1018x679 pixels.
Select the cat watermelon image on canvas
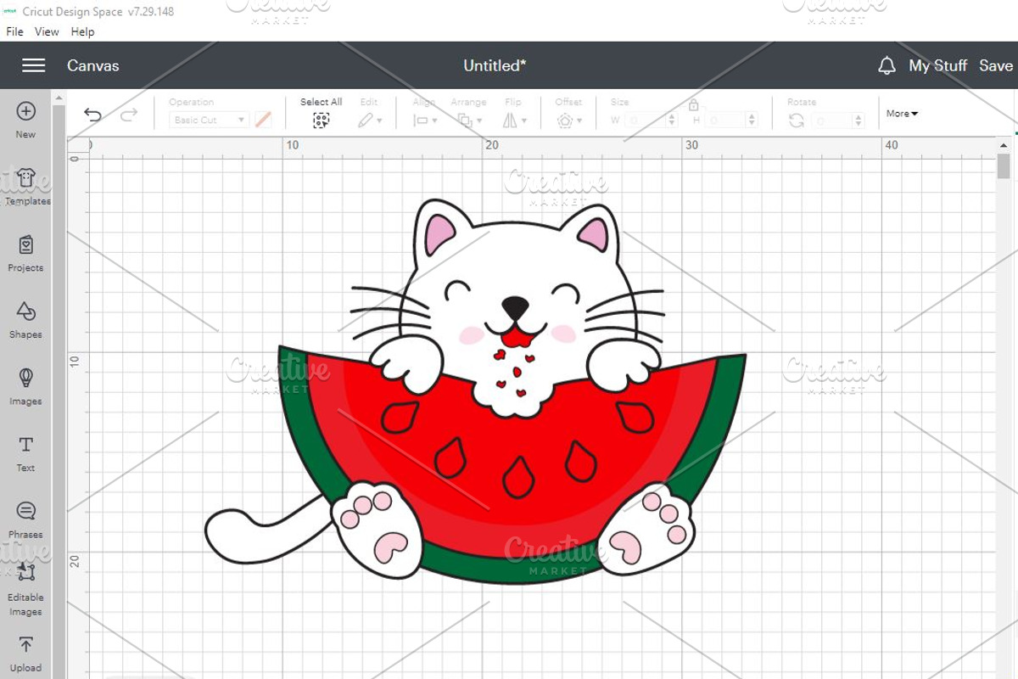[476, 391]
